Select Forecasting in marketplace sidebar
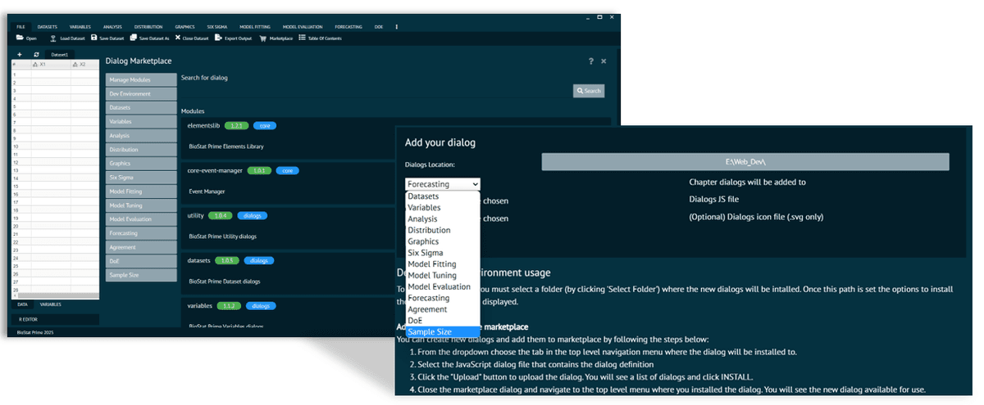 (141, 233)
